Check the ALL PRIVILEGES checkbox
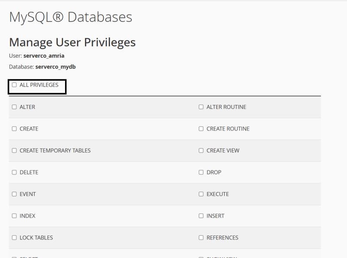Viewport: 347px width, 258px height. click(14, 85)
